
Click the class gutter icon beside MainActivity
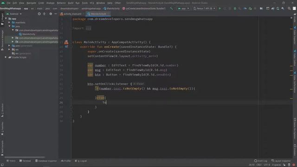66,42
